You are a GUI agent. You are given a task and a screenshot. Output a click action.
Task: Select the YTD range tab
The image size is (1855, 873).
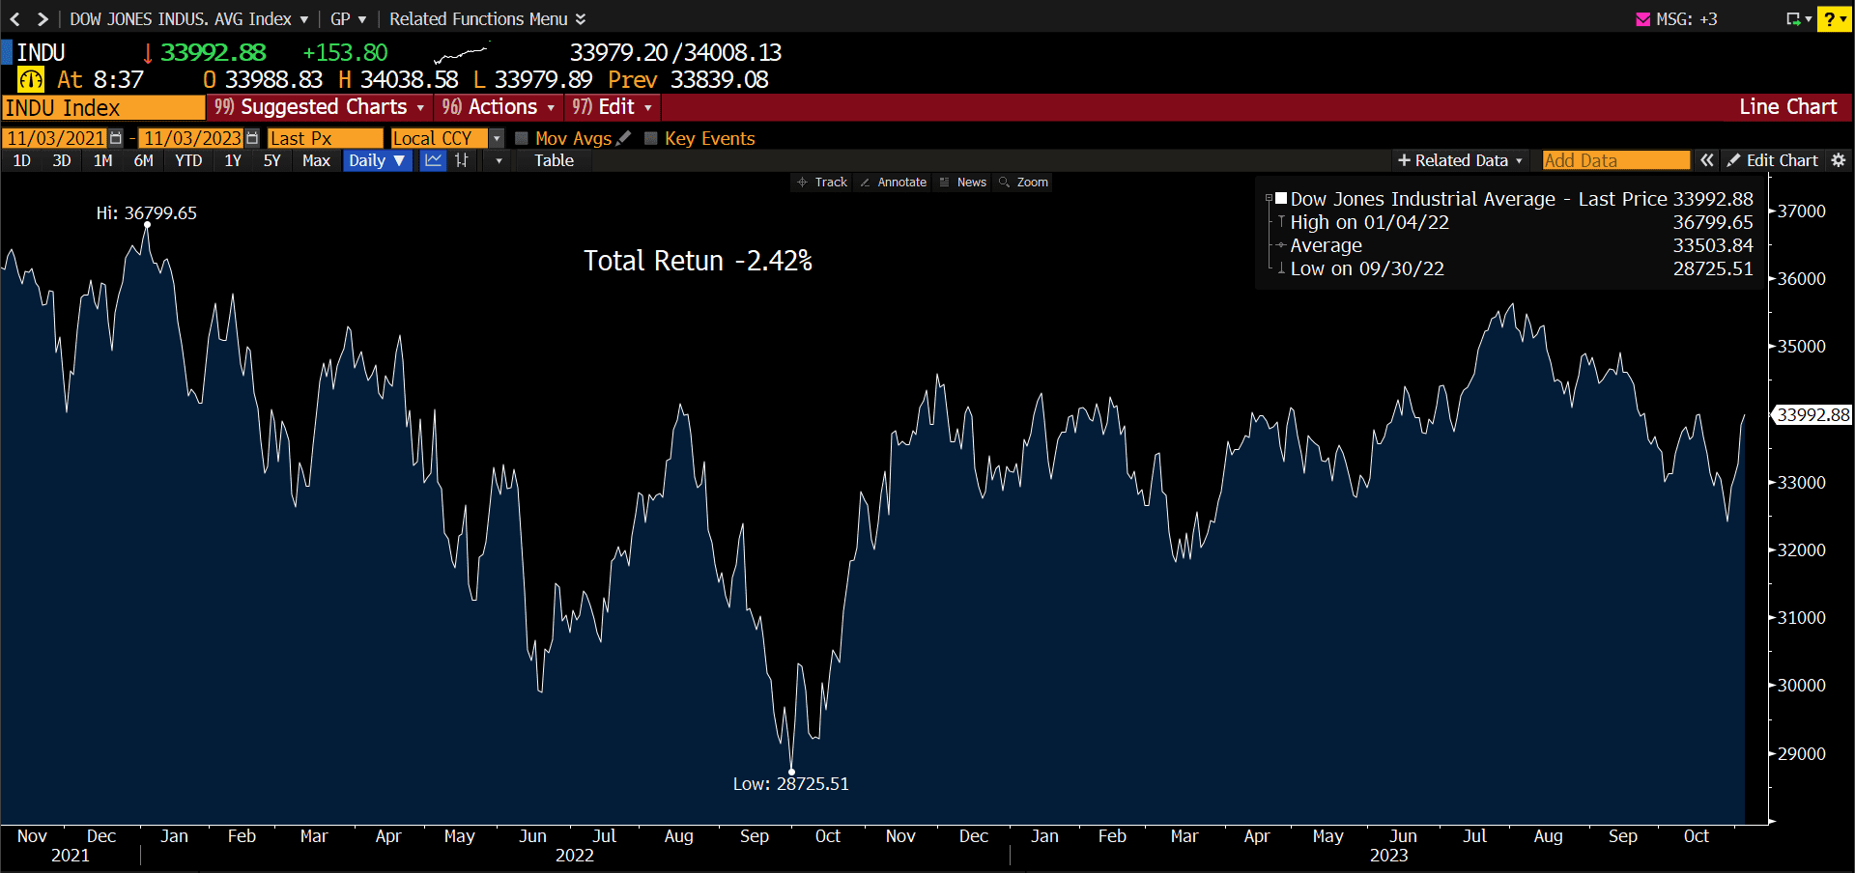pyautogui.click(x=188, y=160)
